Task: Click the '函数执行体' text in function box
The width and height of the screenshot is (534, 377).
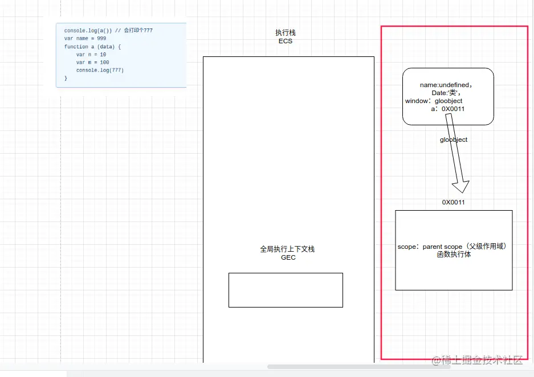Action: (454, 254)
